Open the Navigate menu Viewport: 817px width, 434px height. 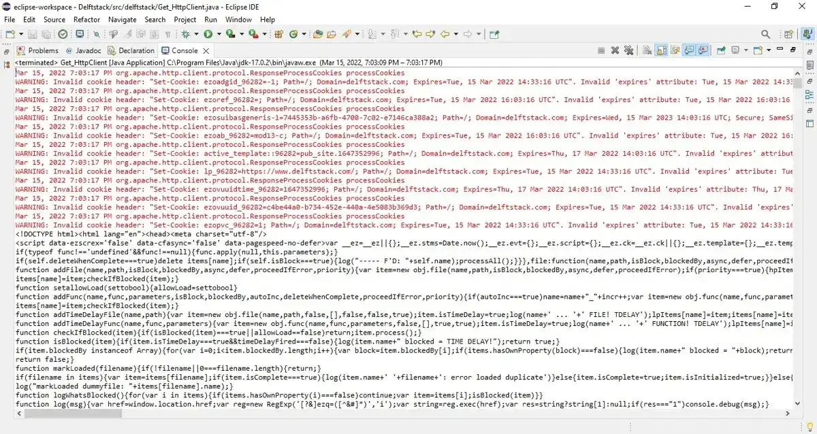[x=123, y=20]
